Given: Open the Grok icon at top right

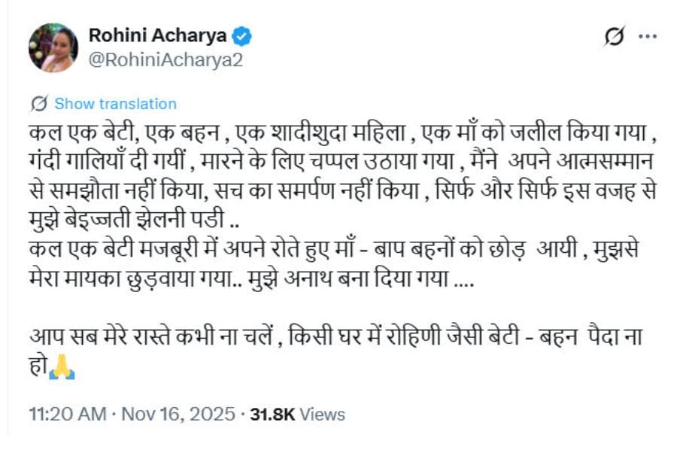Looking at the screenshot, I should point(615,36).
